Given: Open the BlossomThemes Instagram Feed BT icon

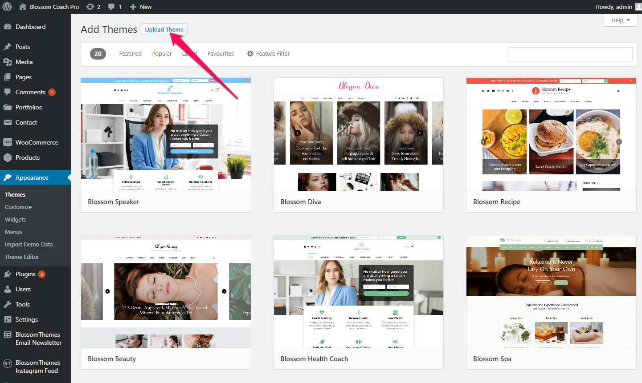Looking at the screenshot, I should tap(8, 363).
